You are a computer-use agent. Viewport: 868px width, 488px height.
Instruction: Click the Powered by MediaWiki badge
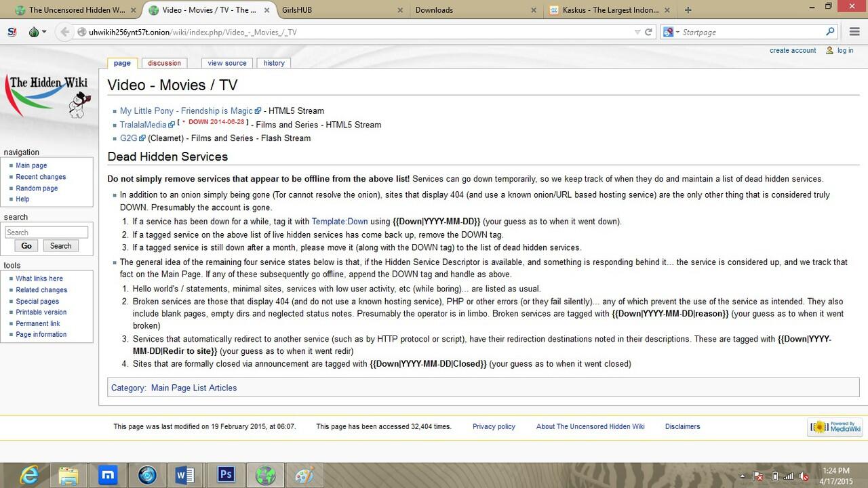(835, 427)
